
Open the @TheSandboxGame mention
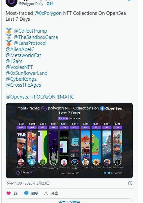click(36, 37)
